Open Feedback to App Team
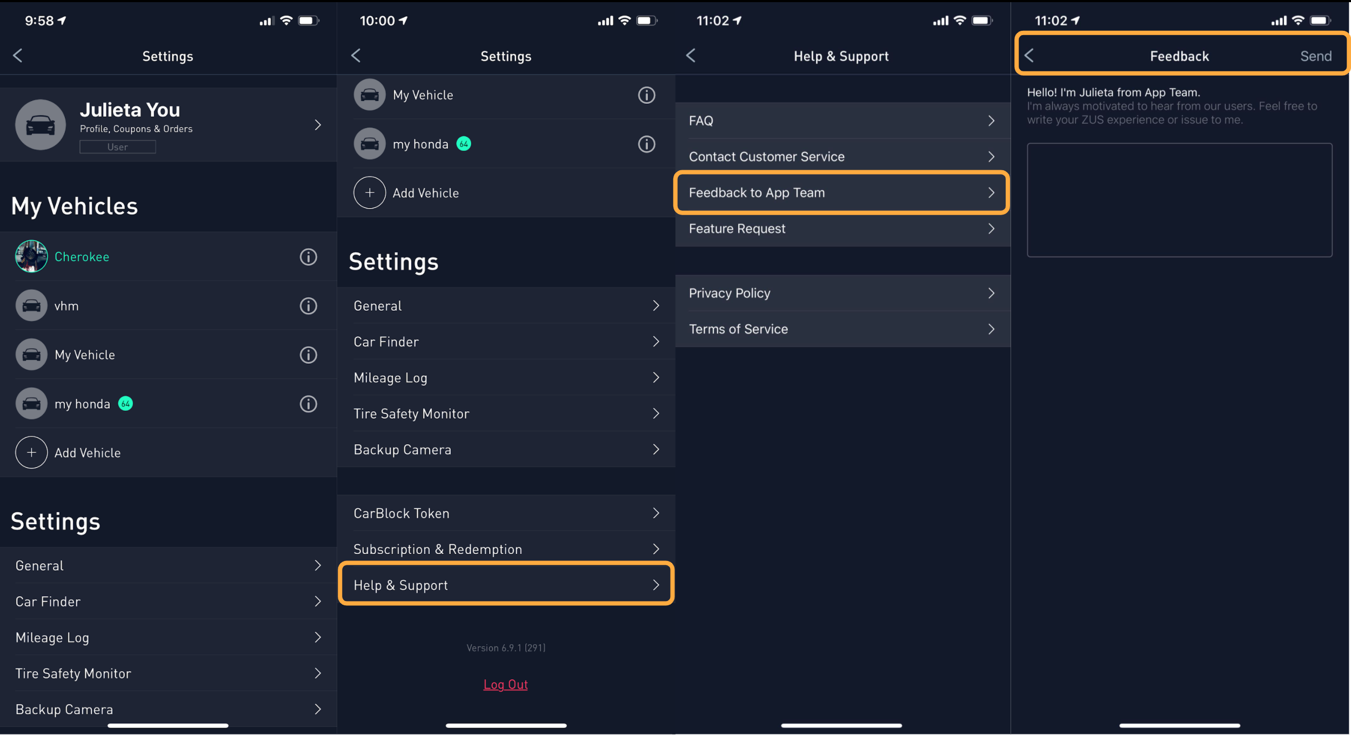Viewport: 1351px width, 735px height. click(843, 193)
